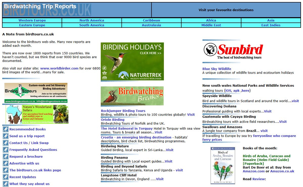Open the Western Europe destinations
The height and width of the screenshot is (187, 303).
click(x=32, y=20)
